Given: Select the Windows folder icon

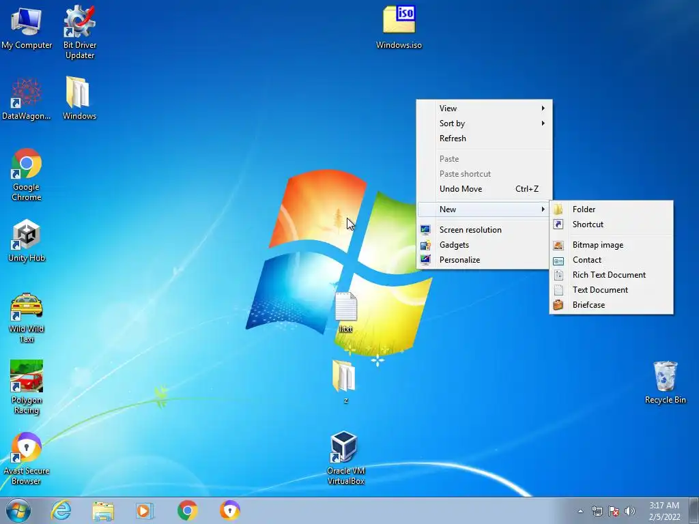Looking at the screenshot, I should tap(79, 98).
